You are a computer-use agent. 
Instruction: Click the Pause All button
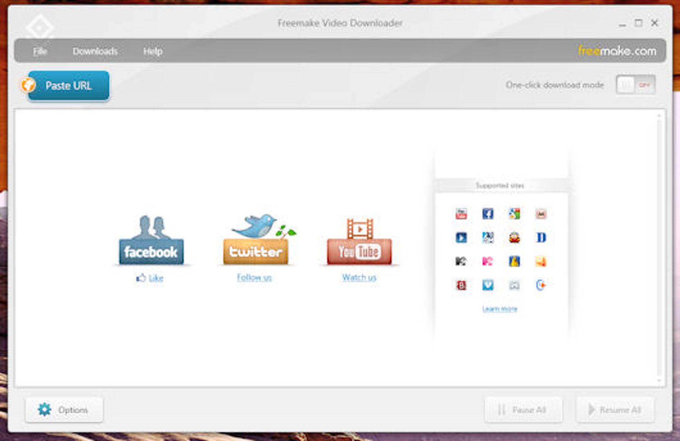pos(523,410)
